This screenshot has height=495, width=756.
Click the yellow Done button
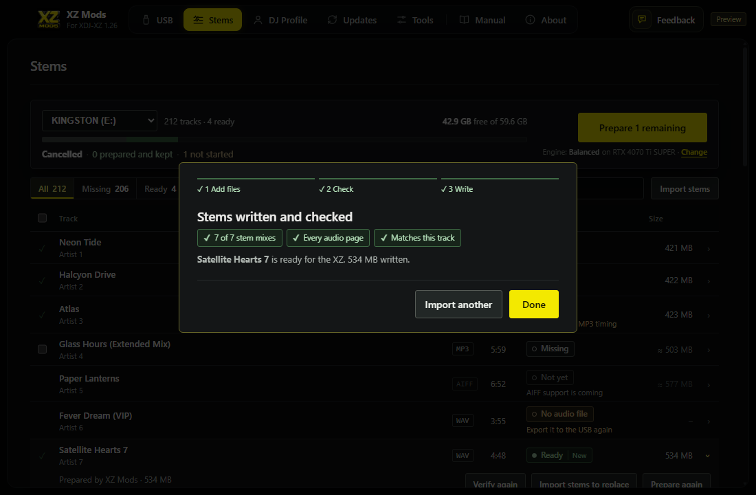(x=534, y=305)
